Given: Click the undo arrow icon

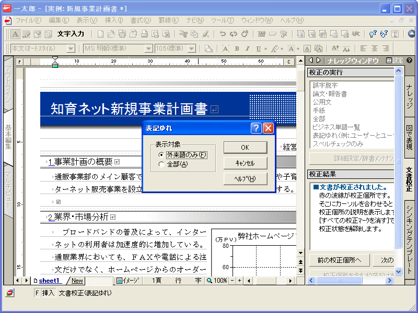Looking at the screenshot, I should (223, 34).
